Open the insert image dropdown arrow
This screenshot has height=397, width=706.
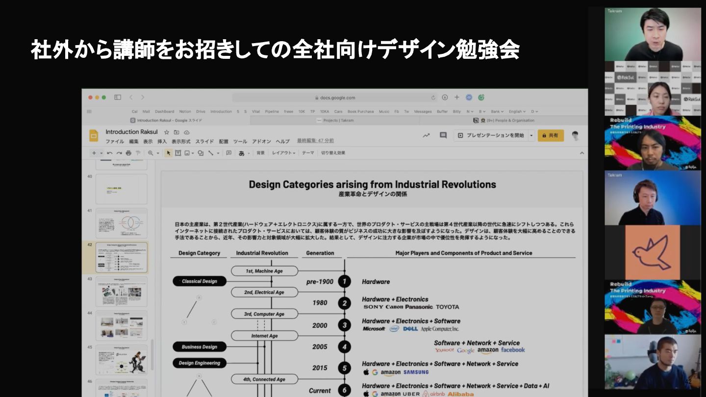coord(193,153)
